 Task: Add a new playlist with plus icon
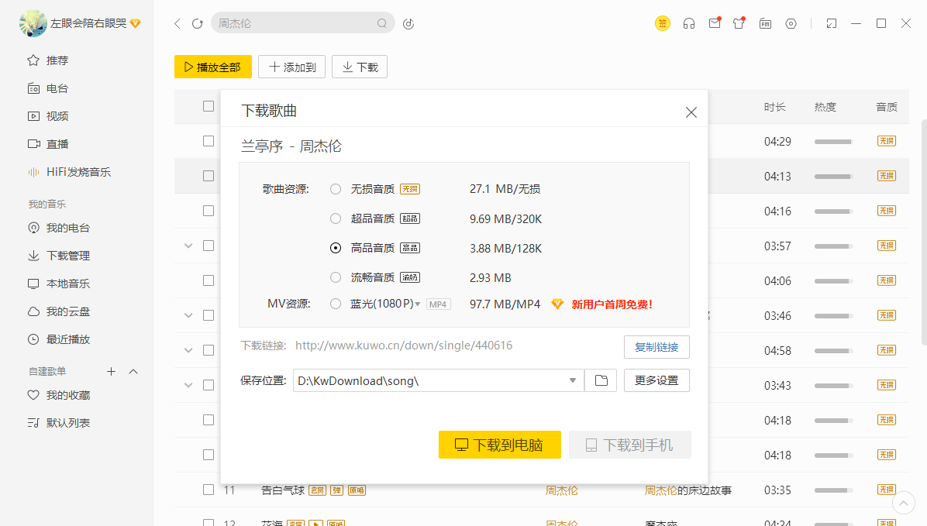pyautogui.click(x=111, y=371)
